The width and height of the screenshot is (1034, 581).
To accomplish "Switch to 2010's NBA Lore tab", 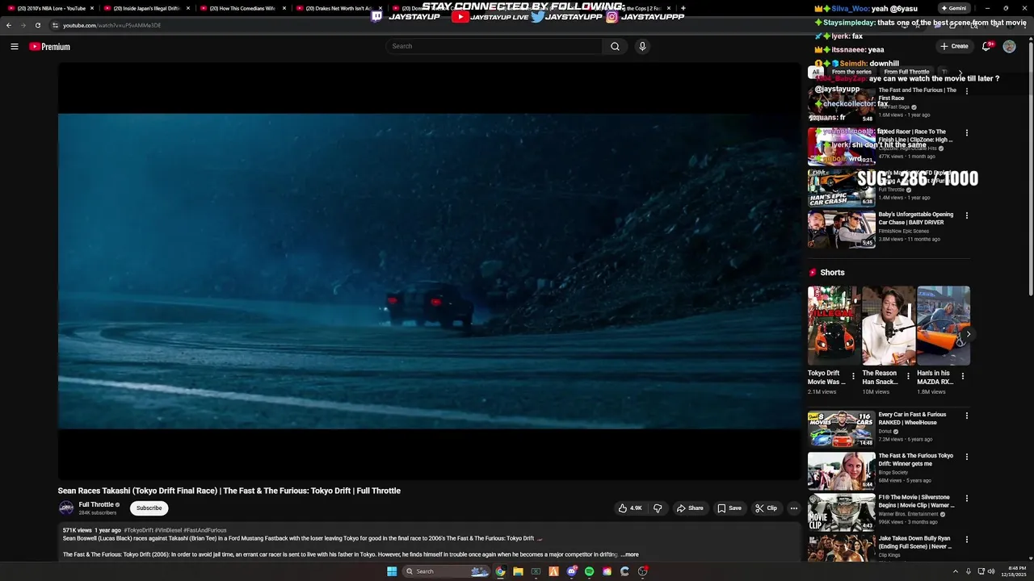I will click(x=50, y=8).
